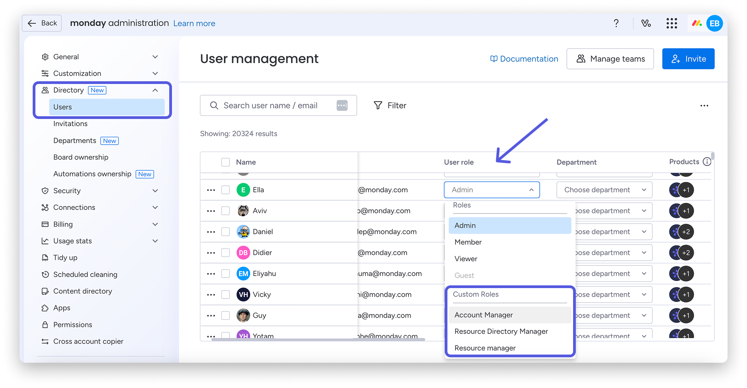Open Automations ownership in the sidebar
Image resolution: width=747 pixels, height=388 pixels.
(x=92, y=174)
